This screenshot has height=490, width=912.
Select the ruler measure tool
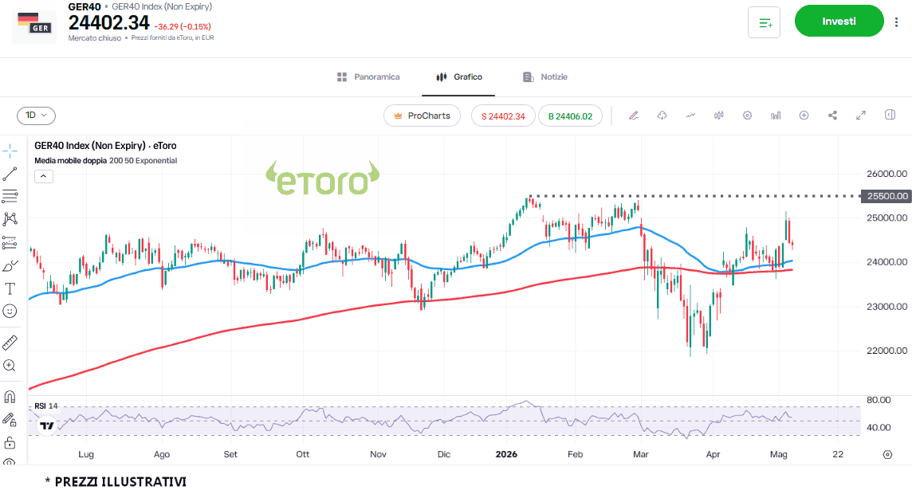click(x=10, y=343)
